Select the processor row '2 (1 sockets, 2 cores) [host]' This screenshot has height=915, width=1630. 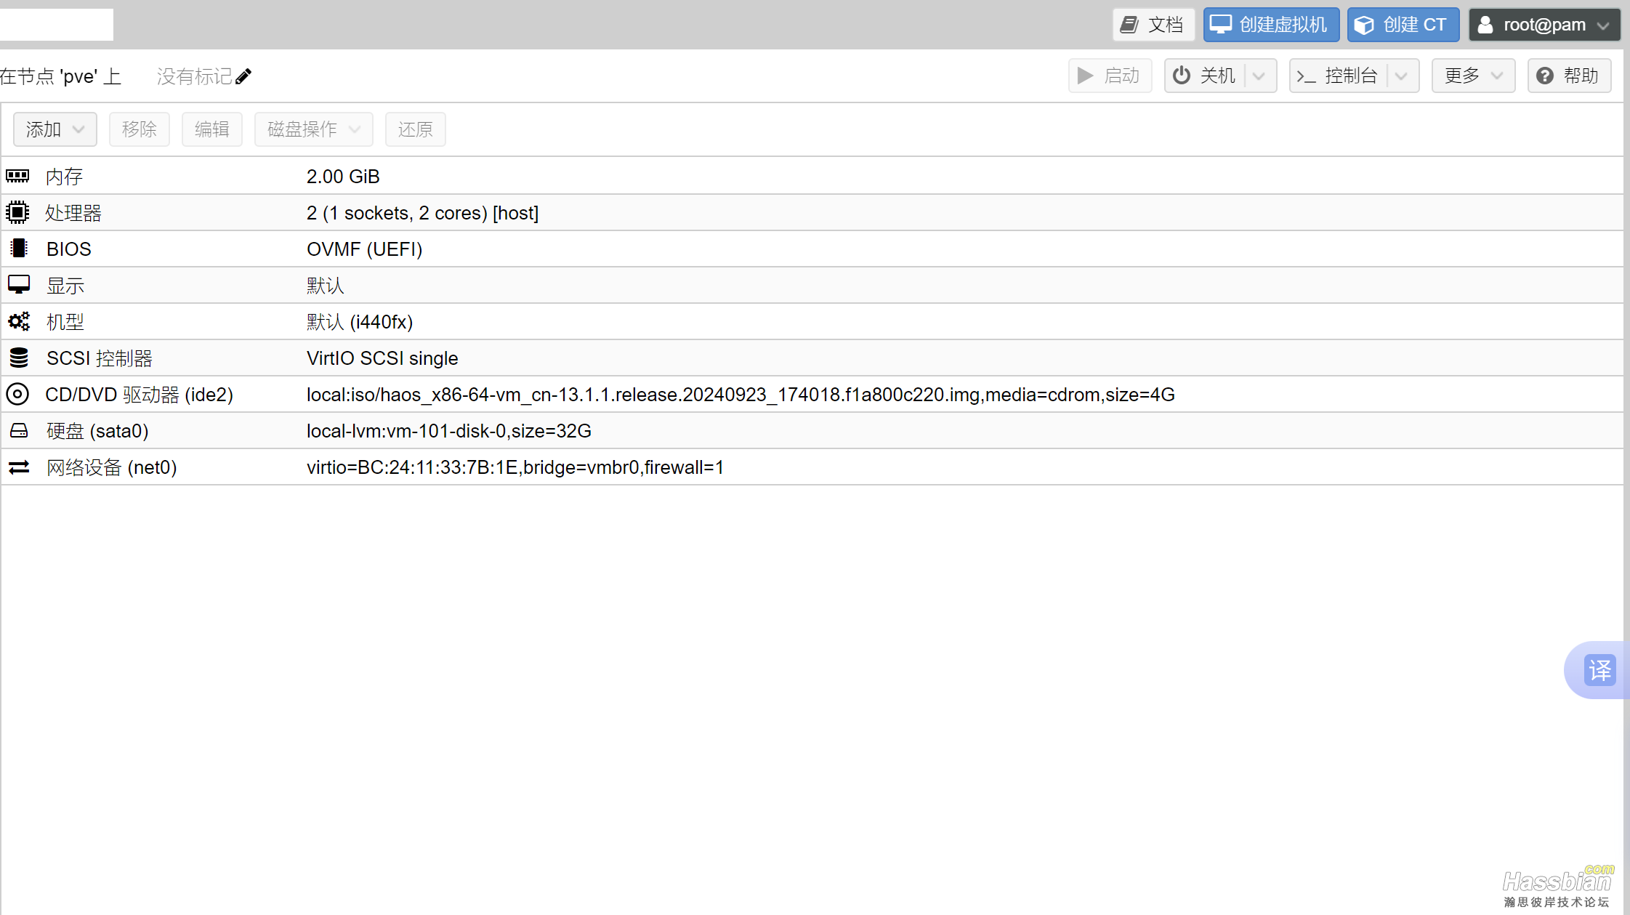point(422,213)
